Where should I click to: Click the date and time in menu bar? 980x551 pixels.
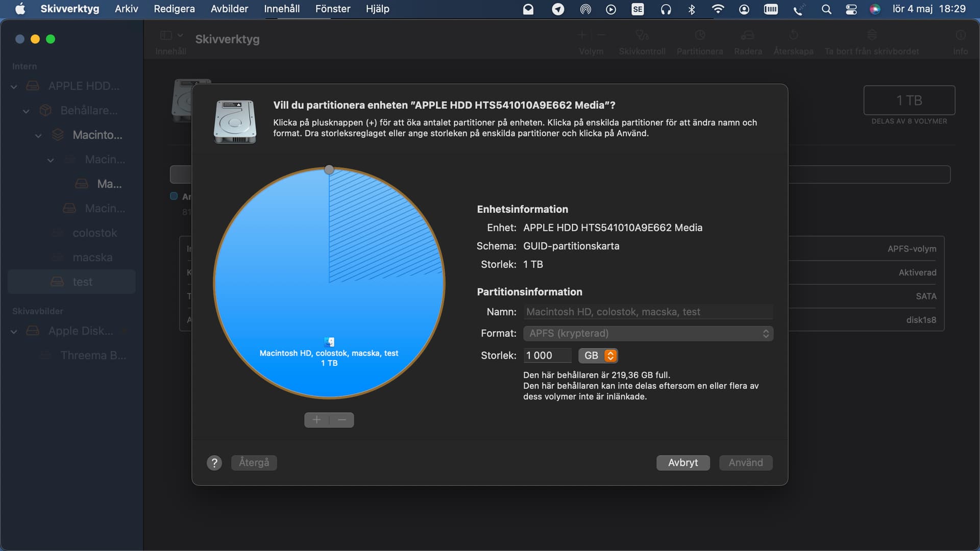pos(929,9)
